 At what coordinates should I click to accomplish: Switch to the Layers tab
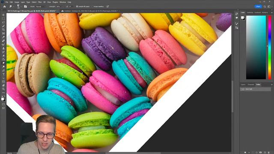click(243, 85)
